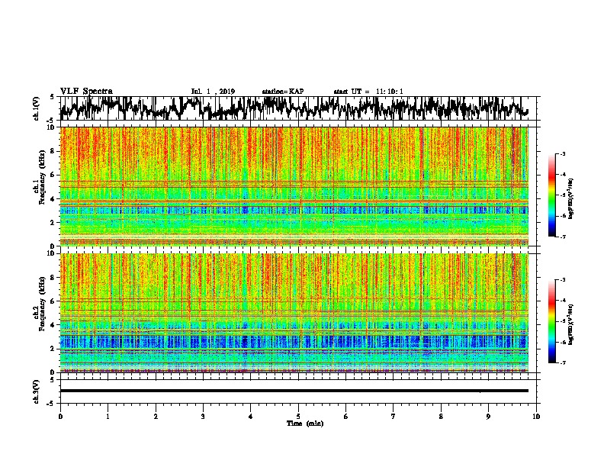This screenshot has width=604, height=467.
Task: Select the "start UT = 11:10:1" text
Action: (368, 92)
